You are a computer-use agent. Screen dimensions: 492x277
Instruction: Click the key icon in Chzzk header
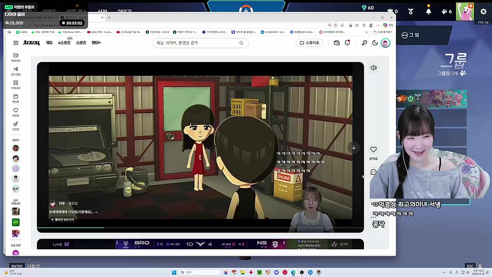tap(364, 43)
